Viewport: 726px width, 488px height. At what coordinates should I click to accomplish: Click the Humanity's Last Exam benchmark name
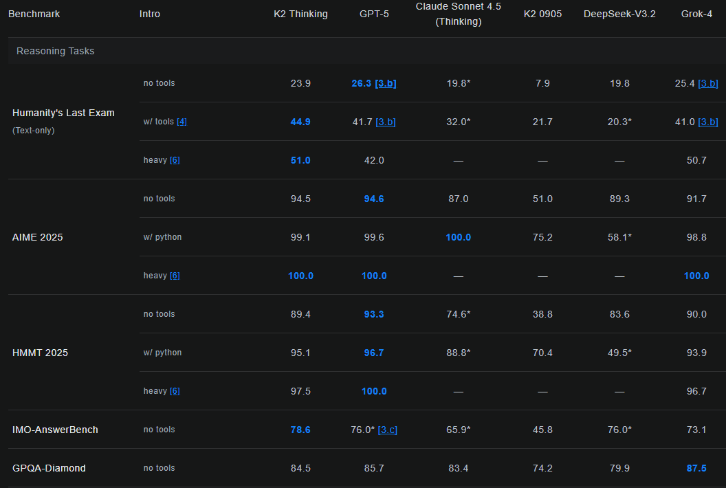[x=63, y=113]
